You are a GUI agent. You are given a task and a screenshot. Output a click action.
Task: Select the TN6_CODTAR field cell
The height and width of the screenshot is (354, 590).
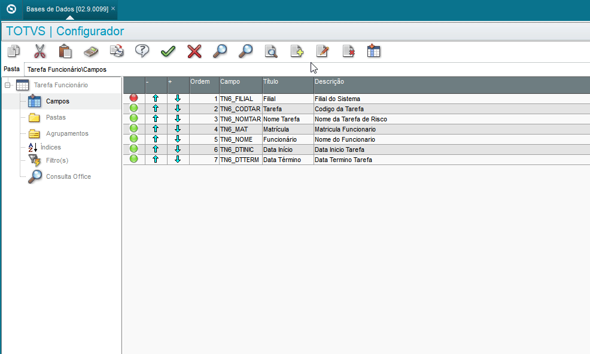(241, 109)
